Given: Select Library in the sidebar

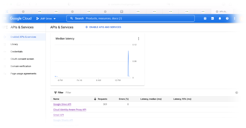Looking at the screenshot, I should pos(14,44).
